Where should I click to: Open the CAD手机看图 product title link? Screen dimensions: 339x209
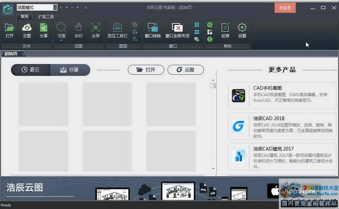click(x=267, y=88)
